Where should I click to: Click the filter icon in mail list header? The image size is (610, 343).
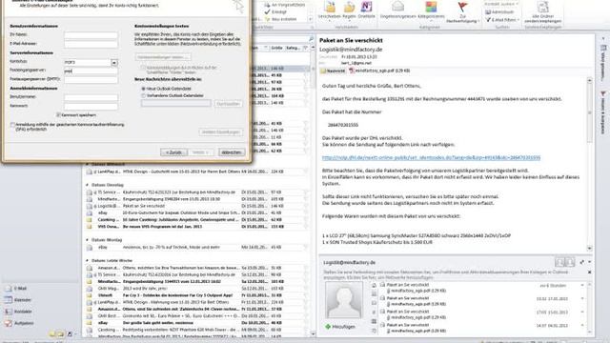(x=305, y=48)
